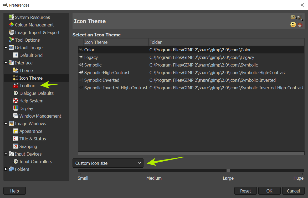Open the Window Management page
The width and height of the screenshot is (308, 198).
click(x=40, y=116)
